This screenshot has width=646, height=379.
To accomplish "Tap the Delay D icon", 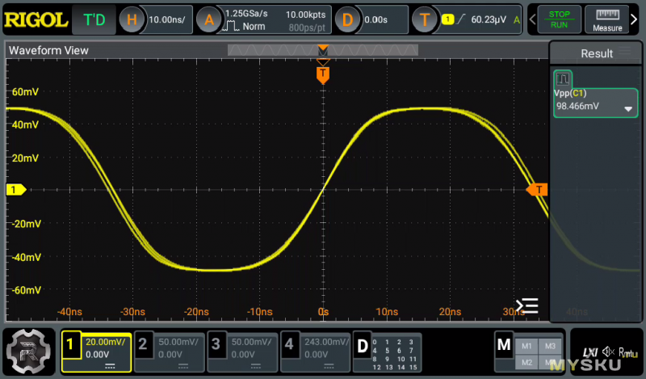I will (x=347, y=20).
